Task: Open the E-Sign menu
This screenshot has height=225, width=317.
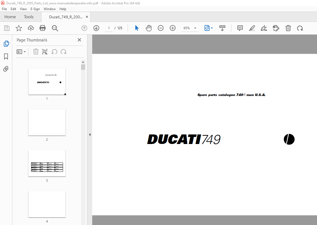Action: [x=35, y=9]
